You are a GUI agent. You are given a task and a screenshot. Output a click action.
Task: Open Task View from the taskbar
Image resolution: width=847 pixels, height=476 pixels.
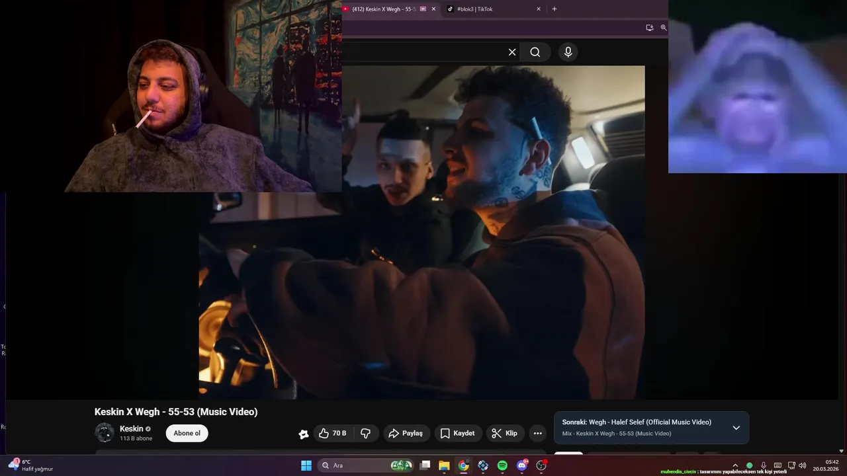point(425,465)
